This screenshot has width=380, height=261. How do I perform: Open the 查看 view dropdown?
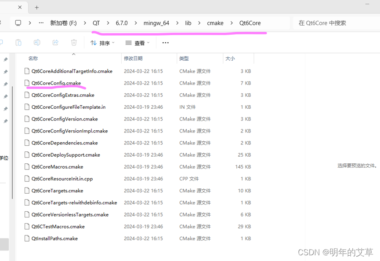(138, 43)
